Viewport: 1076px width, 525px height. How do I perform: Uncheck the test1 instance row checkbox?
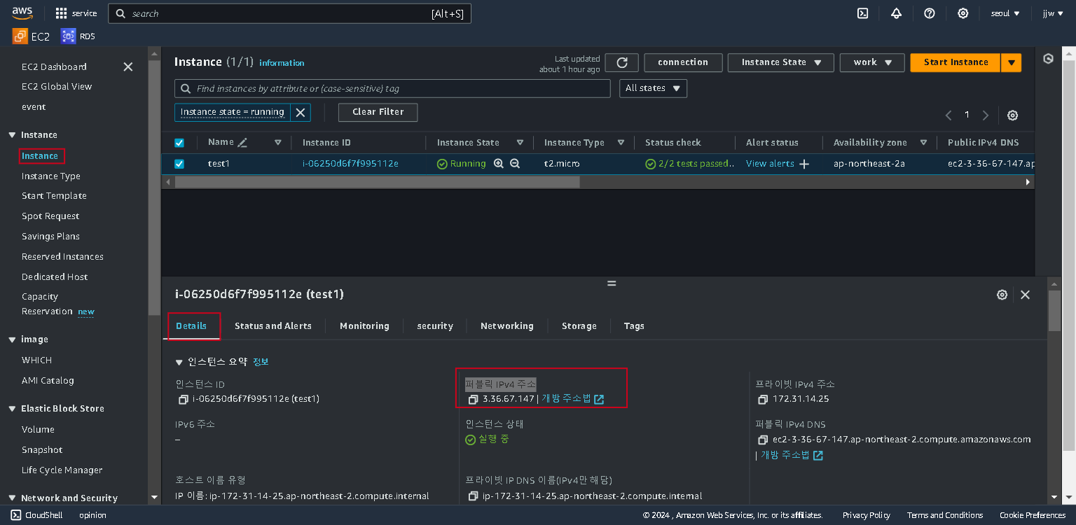[x=179, y=164]
